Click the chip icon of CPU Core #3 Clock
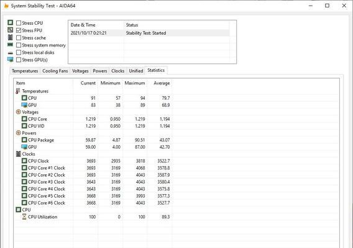Viewport: 353px width, 248px height. pos(24,182)
